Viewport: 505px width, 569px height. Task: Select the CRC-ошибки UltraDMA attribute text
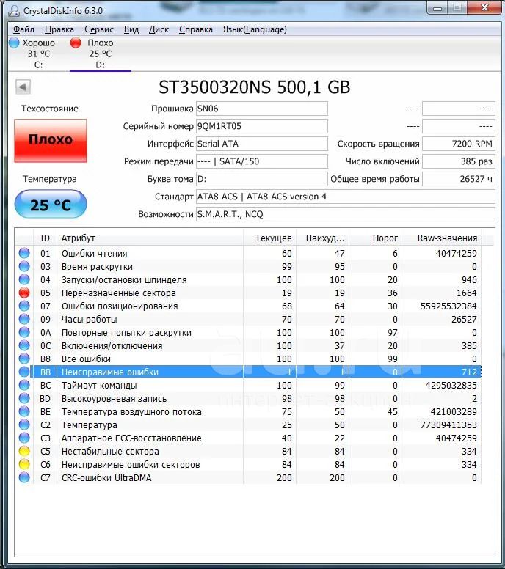[106, 478]
